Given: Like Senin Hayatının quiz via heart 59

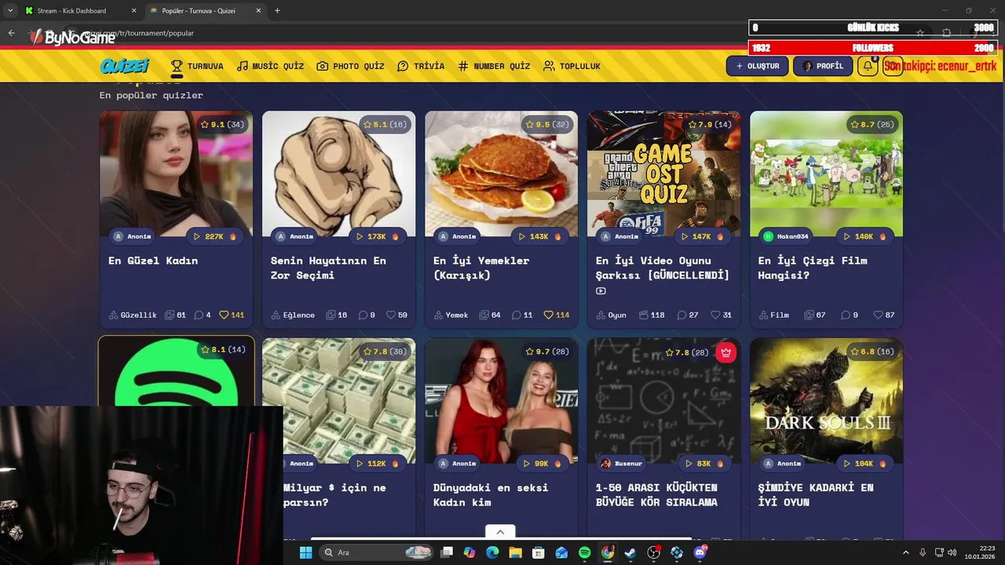Looking at the screenshot, I should pos(397,315).
